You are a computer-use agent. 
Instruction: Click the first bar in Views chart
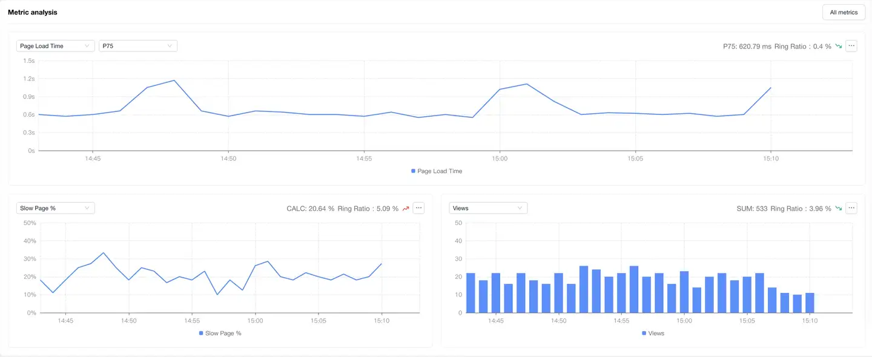click(471, 293)
